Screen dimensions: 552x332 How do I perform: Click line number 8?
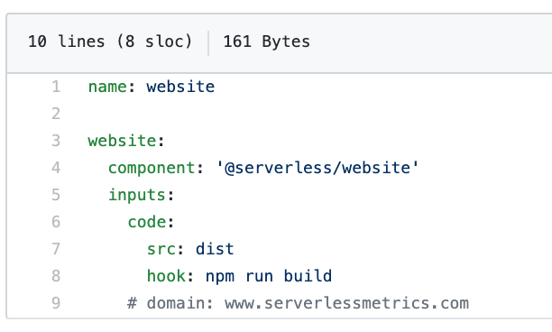point(56,276)
